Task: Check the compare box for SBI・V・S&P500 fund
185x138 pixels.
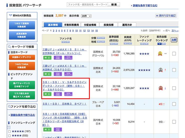Action: 174,88
